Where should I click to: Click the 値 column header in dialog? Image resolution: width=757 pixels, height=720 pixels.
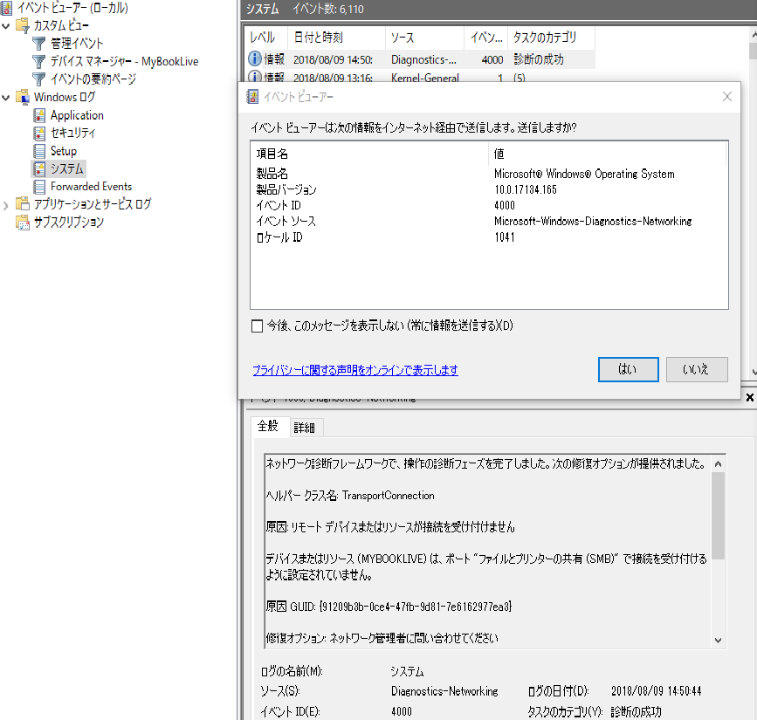(x=608, y=154)
